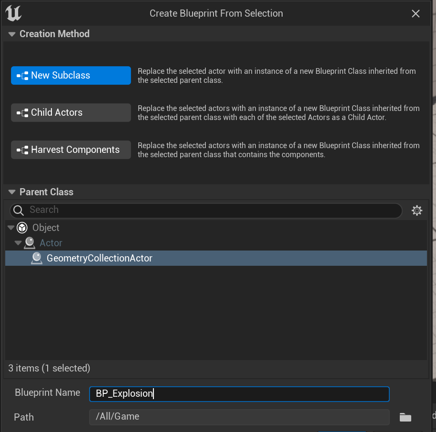Pick the Harvest Components creation method
This screenshot has height=432, width=436.
coord(71,150)
